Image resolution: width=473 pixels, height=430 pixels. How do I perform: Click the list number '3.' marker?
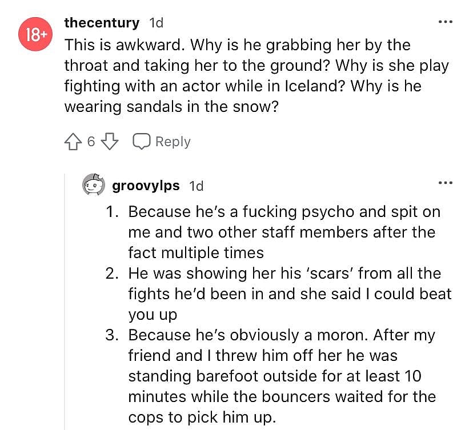pyautogui.click(x=113, y=335)
